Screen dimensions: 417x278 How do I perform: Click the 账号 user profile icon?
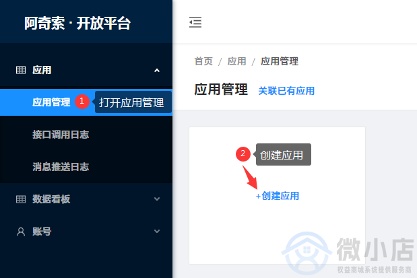tap(21, 232)
